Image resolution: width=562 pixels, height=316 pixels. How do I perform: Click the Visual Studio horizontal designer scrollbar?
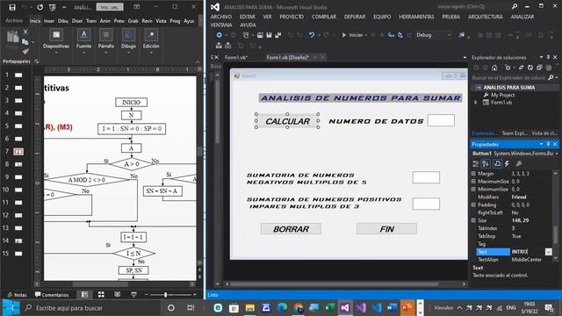(334, 284)
